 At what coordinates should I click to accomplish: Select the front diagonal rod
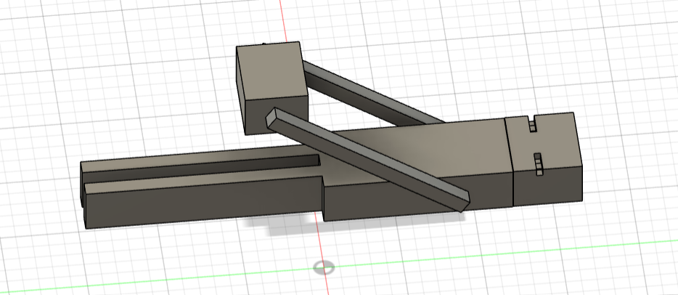pos(367,161)
